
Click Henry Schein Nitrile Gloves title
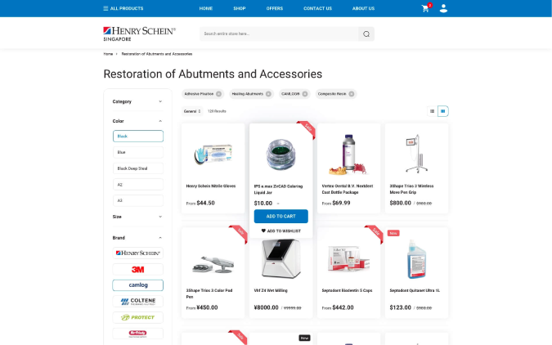(x=211, y=186)
